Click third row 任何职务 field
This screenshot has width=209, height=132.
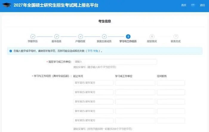[171, 102]
